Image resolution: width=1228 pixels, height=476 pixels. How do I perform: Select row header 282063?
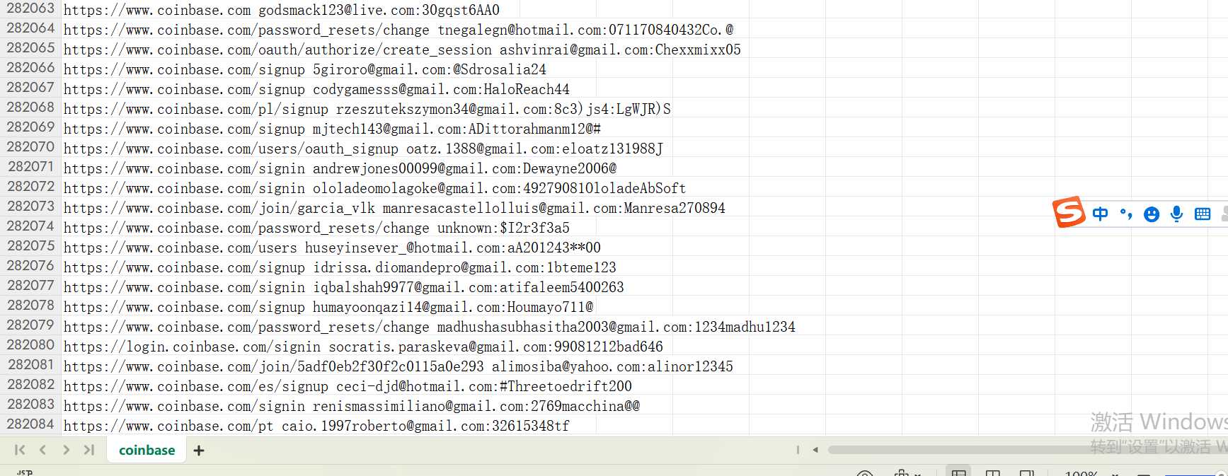[x=30, y=8]
